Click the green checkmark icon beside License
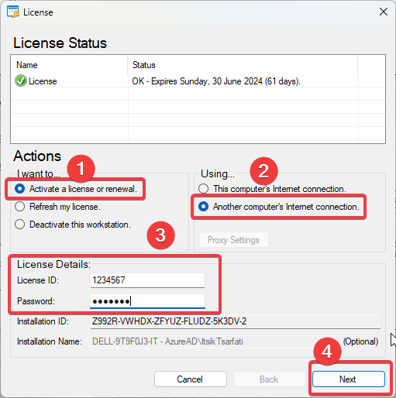This screenshot has height=398, width=396. (x=21, y=81)
